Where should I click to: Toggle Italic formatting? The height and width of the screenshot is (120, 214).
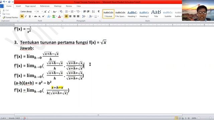(26, 16)
